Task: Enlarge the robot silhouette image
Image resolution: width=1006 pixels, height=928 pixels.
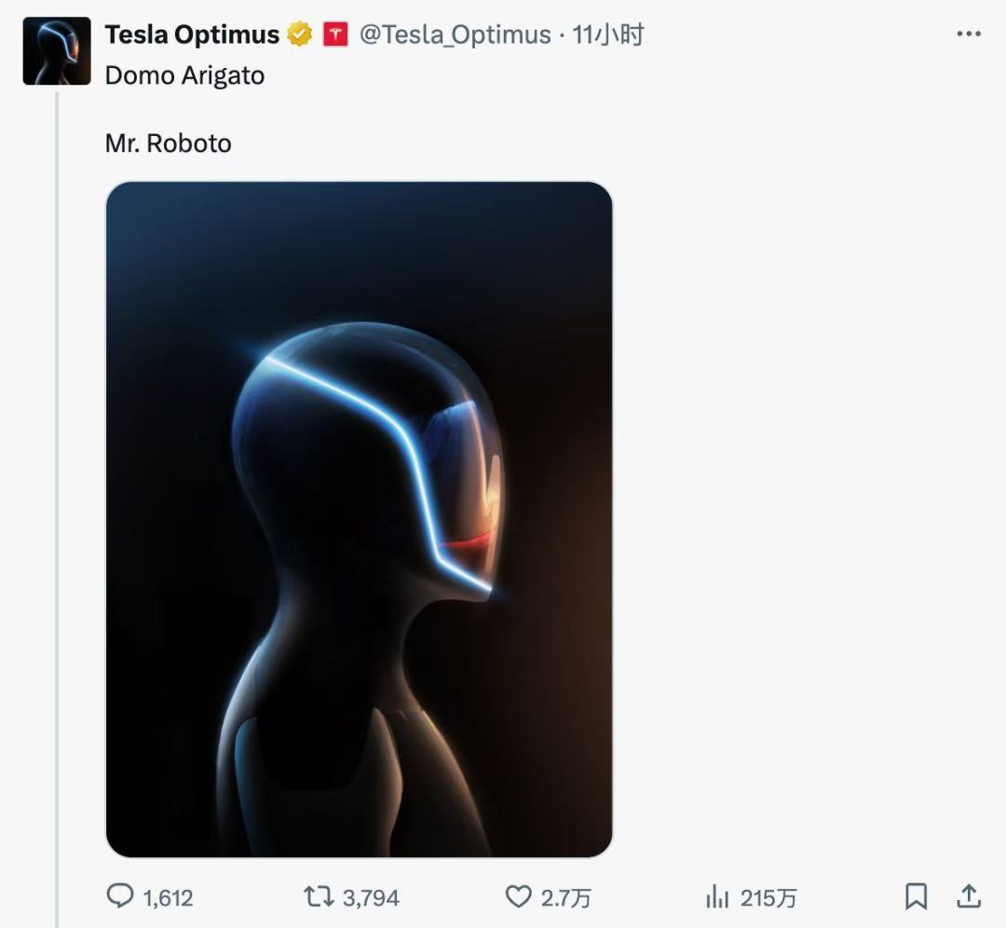Action: click(x=360, y=519)
